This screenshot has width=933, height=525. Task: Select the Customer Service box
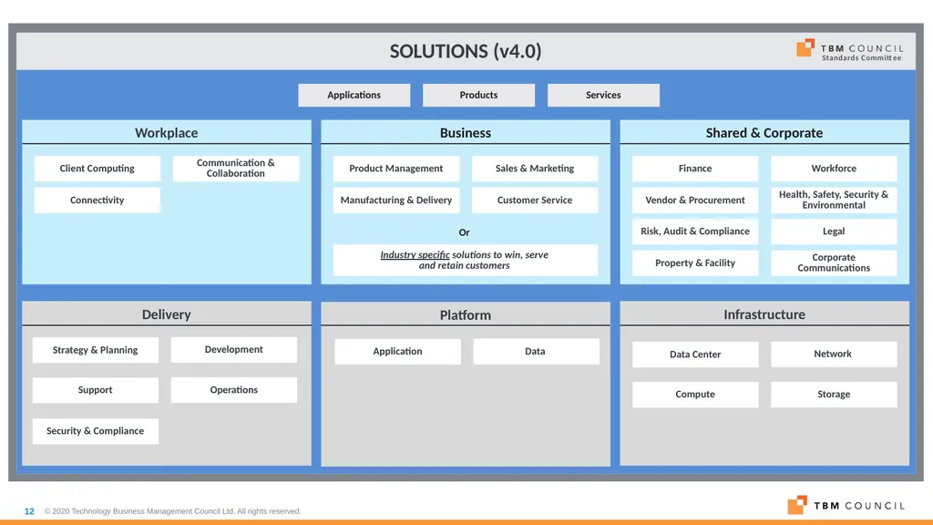[x=535, y=200]
